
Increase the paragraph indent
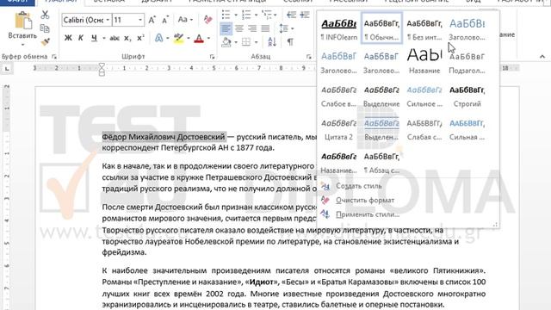point(305,15)
